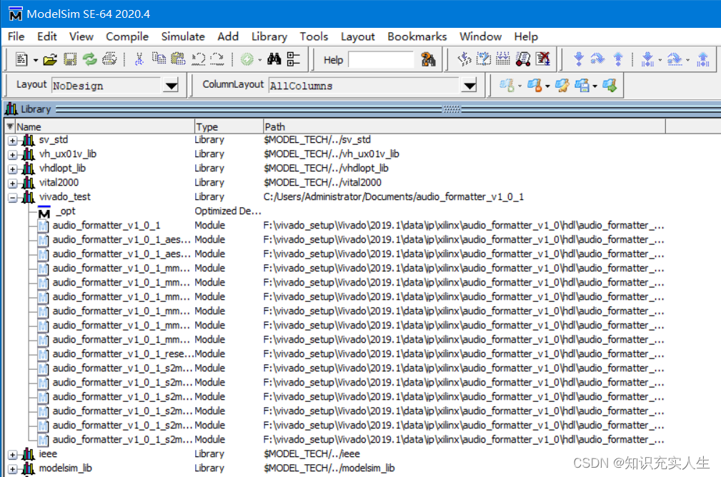Open the Bookmarks menu
Image resolution: width=721 pixels, height=477 pixels.
click(x=417, y=36)
